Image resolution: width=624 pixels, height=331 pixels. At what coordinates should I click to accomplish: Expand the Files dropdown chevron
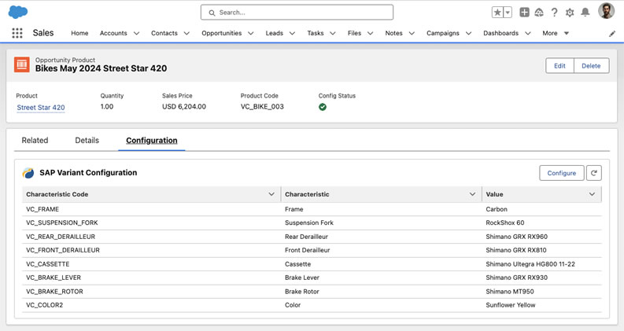[x=370, y=34]
